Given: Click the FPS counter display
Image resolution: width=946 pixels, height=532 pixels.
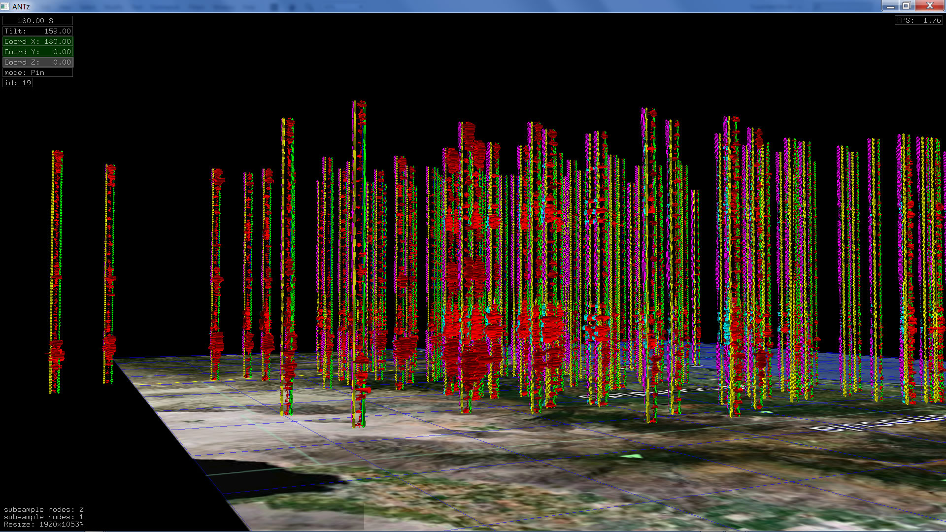Looking at the screenshot, I should [x=918, y=20].
